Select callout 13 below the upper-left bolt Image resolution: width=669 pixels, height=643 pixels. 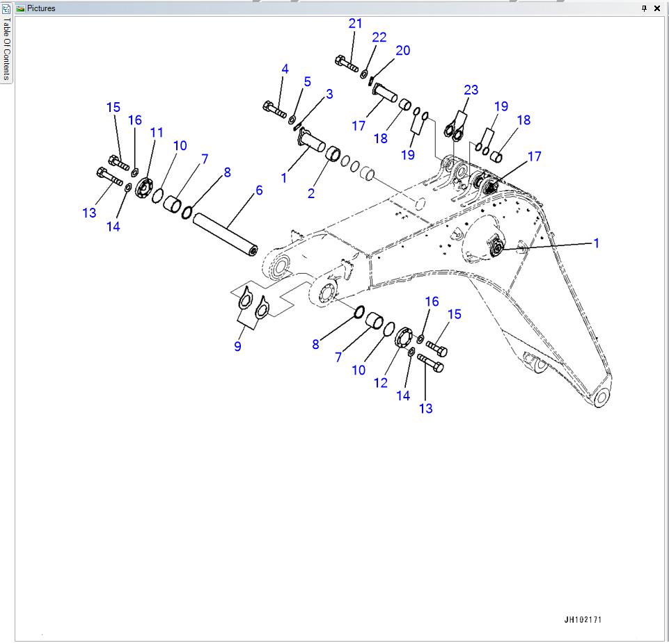pos(89,213)
